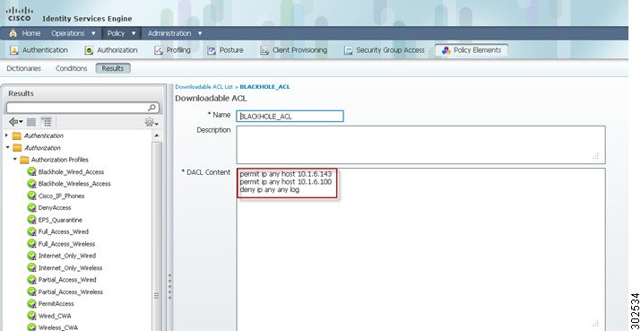Select Blackhole_Wireless_Access profile
641x331 pixels.
tap(74, 184)
